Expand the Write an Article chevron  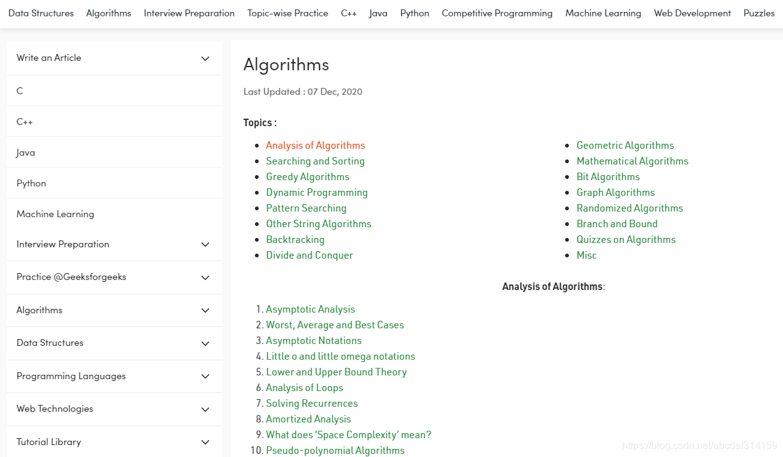(x=205, y=58)
